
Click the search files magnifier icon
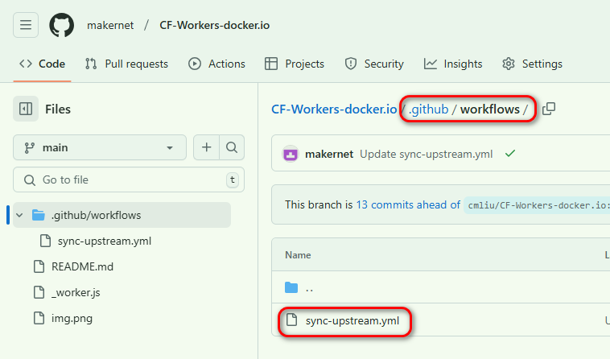(x=231, y=147)
